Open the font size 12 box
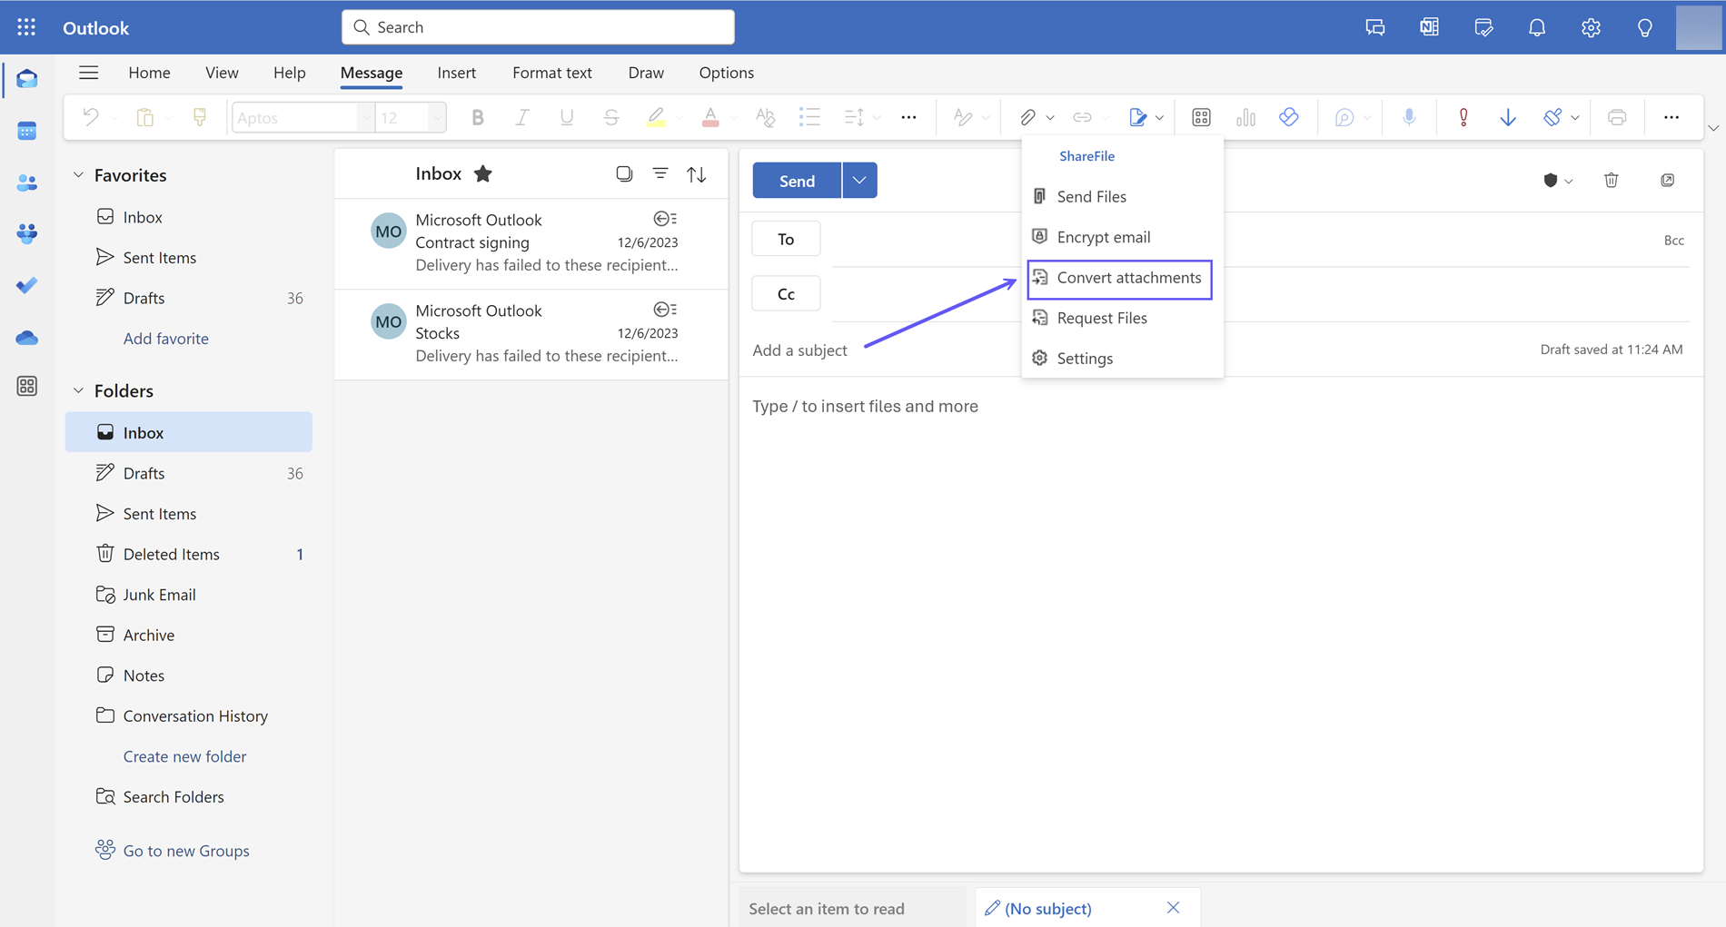 click(410, 117)
